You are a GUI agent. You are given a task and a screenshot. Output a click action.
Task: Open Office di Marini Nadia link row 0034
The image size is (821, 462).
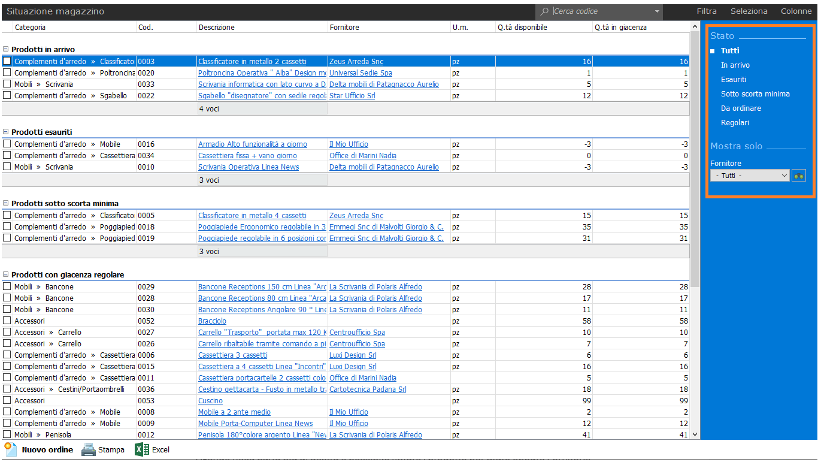coord(363,156)
